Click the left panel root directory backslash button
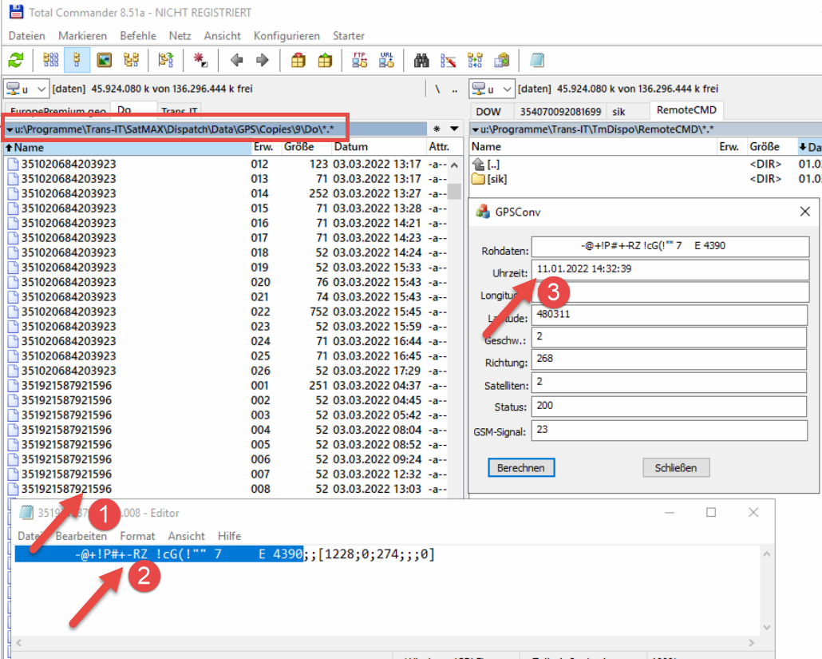822x659 pixels. pyautogui.click(x=437, y=89)
